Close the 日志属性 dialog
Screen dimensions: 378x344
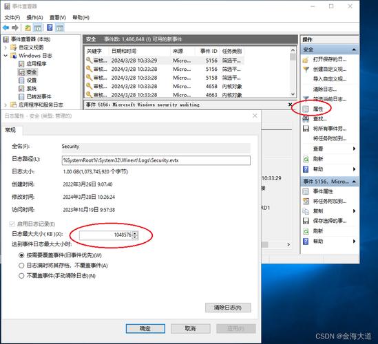click(x=255, y=116)
